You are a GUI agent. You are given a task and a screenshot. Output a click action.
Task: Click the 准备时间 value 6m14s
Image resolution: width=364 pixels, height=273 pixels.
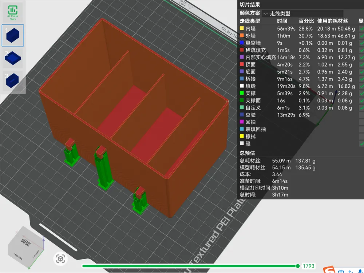(280, 181)
